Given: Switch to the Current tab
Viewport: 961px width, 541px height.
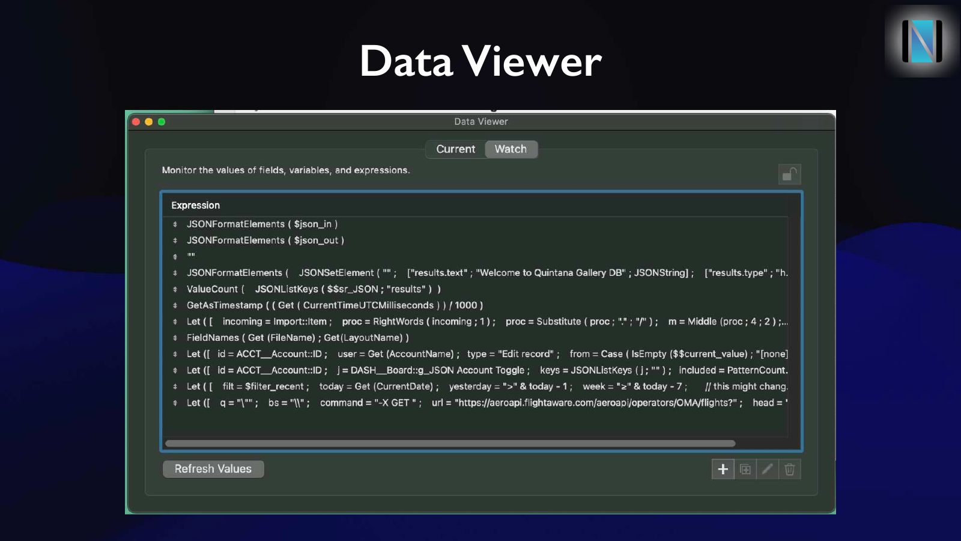Looking at the screenshot, I should [x=455, y=149].
